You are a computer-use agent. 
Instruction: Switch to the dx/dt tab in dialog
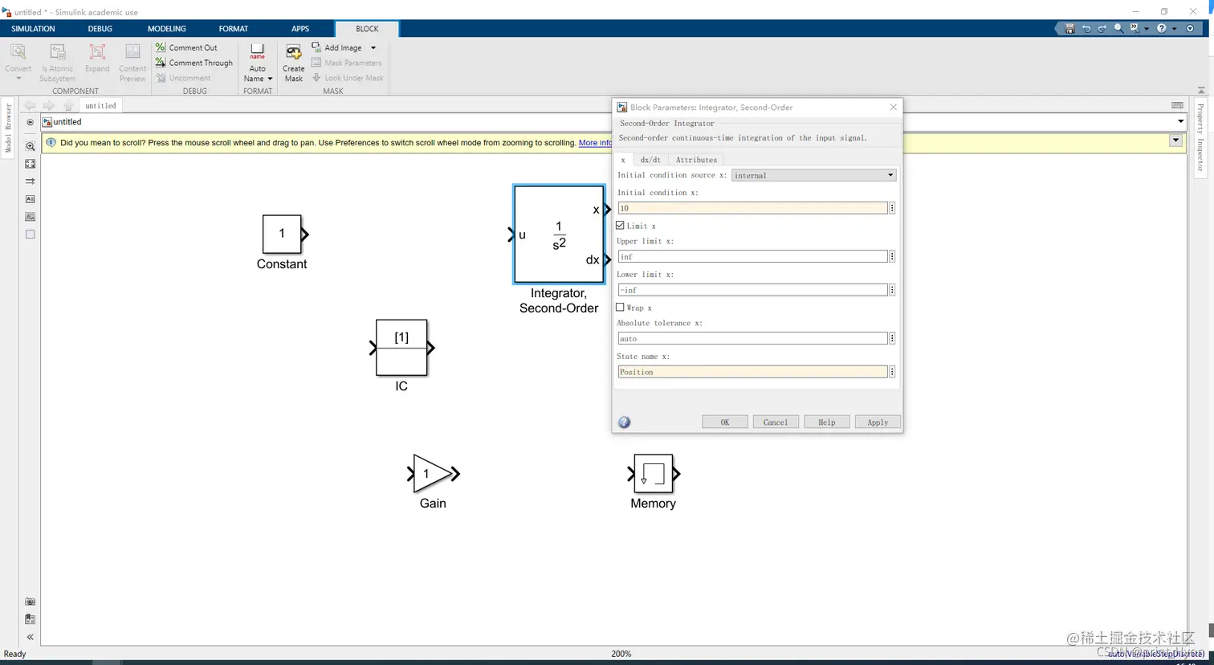point(650,160)
